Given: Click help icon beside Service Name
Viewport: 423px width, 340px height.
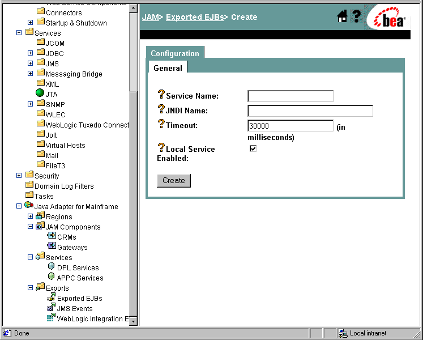Looking at the screenshot, I should point(161,94).
